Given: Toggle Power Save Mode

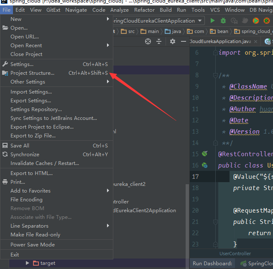Looking at the screenshot, I should tap(57, 244).
